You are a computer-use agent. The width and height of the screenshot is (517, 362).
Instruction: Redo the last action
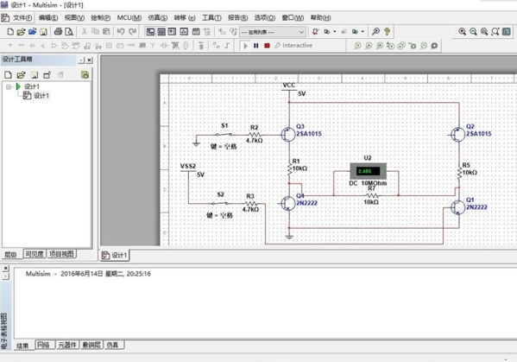132,31
